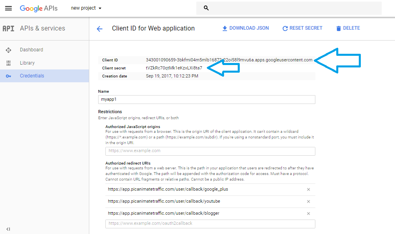
Task: Click the Google APIs logo
Action: coord(39,8)
